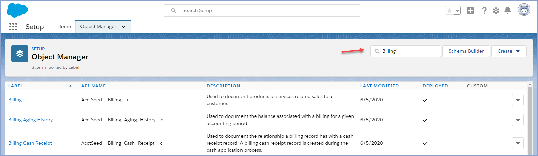Image resolution: width=538 pixels, height=156 pixels.
Task: Click the SETUP breadcrumb link
Action: click(x=38, y=49)
